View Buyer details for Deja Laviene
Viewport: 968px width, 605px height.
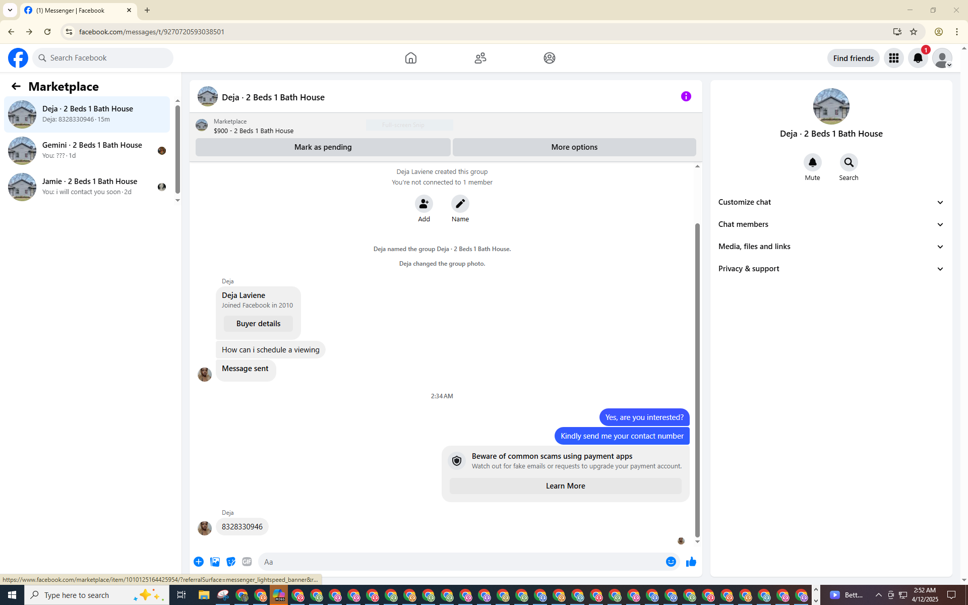coord(258,324)
